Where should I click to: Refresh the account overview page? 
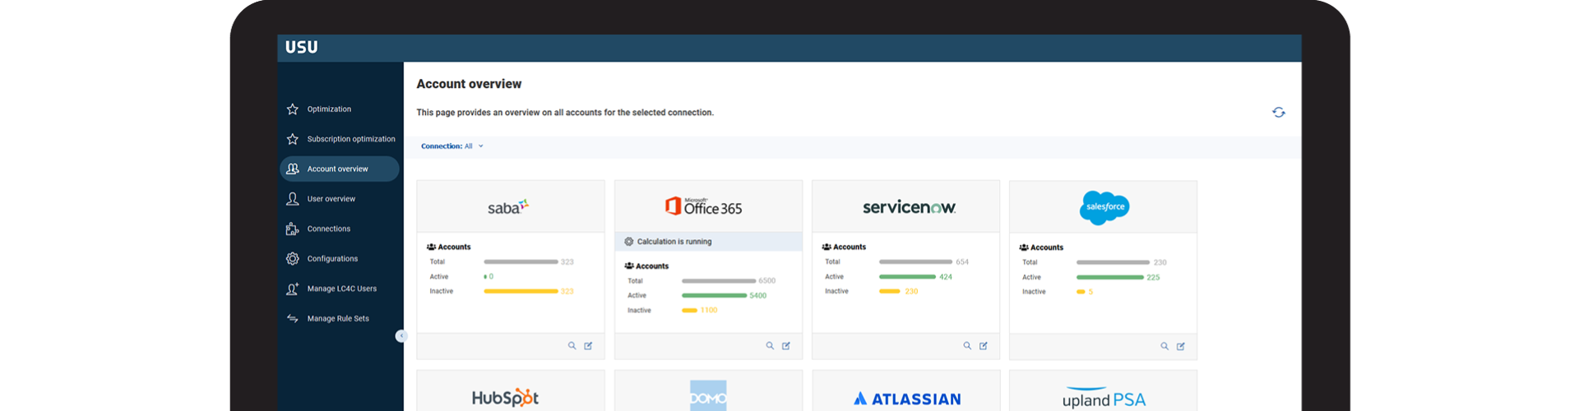[x=1279, y=113]
